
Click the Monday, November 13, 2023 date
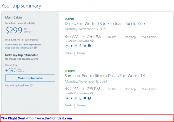click(86, 82)
